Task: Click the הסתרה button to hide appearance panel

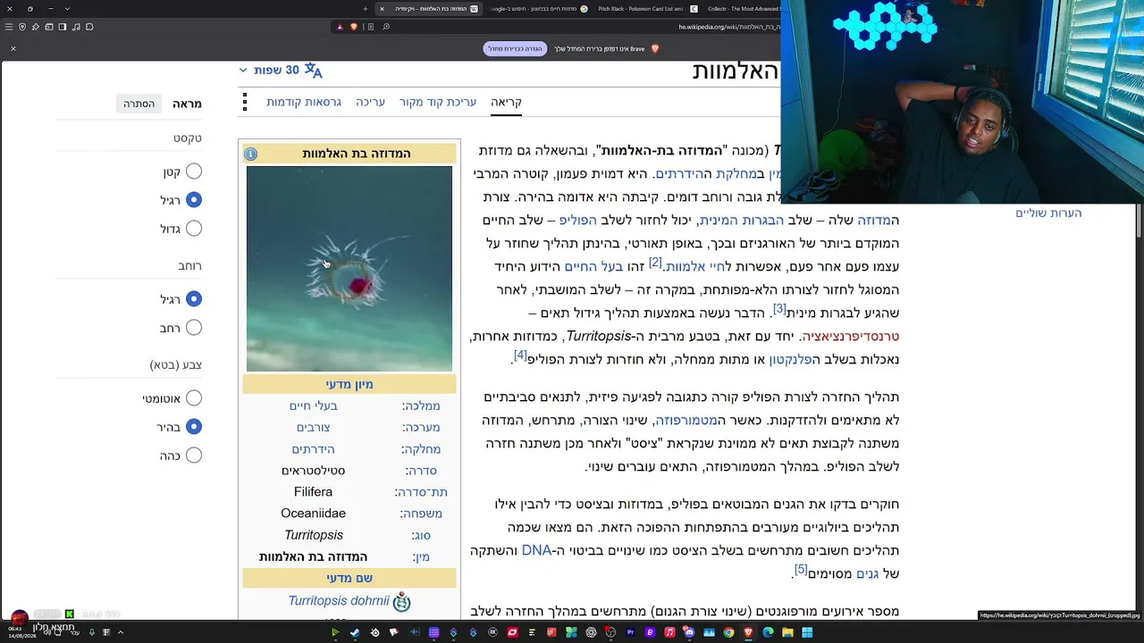Action: tap(139, 104)
